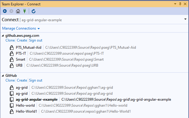Image resolution: width=189 pixels, height=118 pixels.
Task: Click the Forward navigation arrow
Action: (11, 11)
